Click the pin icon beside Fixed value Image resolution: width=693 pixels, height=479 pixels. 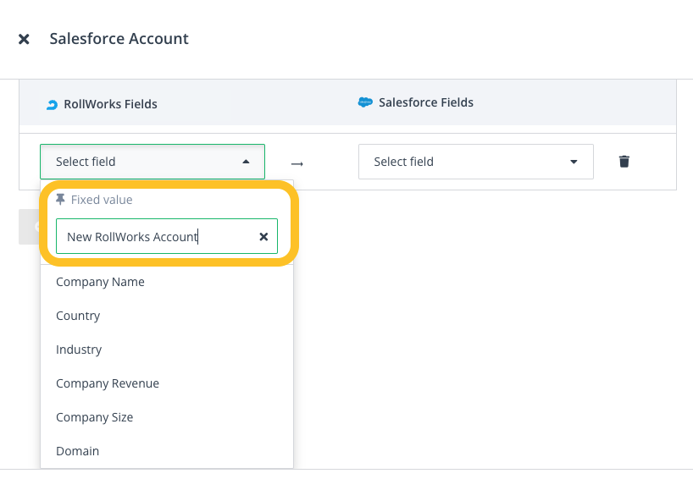pos(60,200)
